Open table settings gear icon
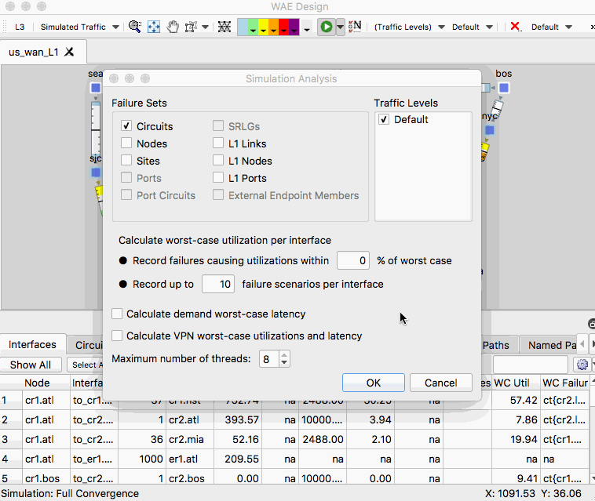595x501 pixels. point(582,365)
